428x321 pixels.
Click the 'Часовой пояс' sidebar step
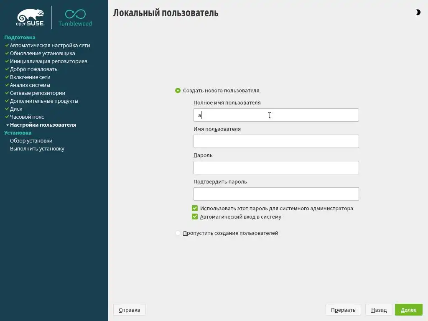27,117
